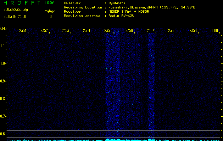Click the 2356 time marker
The height and width of the screenshot is (141, 223).
[129, 31]
